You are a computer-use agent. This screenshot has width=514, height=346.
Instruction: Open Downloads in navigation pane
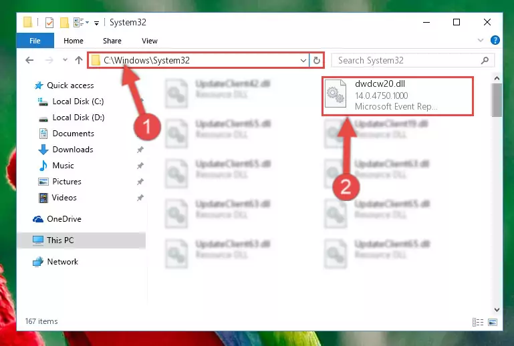[73, 150]
